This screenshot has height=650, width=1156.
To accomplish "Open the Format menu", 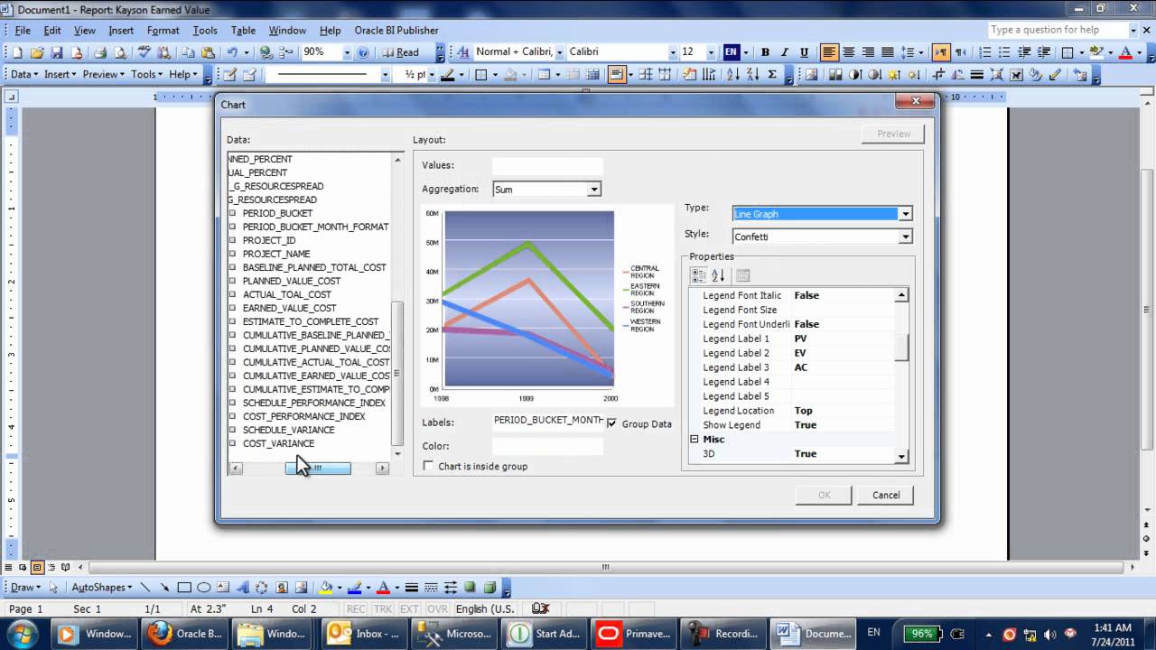I will coord(163,31).
